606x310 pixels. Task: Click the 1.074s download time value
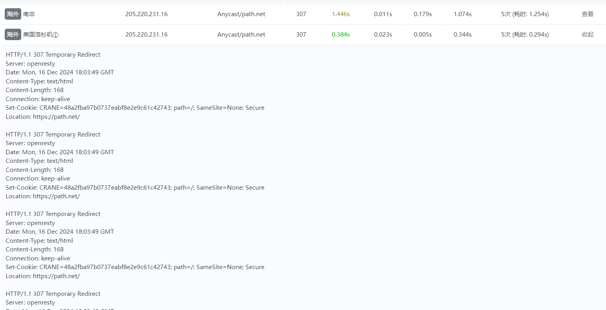coord(462,14)
